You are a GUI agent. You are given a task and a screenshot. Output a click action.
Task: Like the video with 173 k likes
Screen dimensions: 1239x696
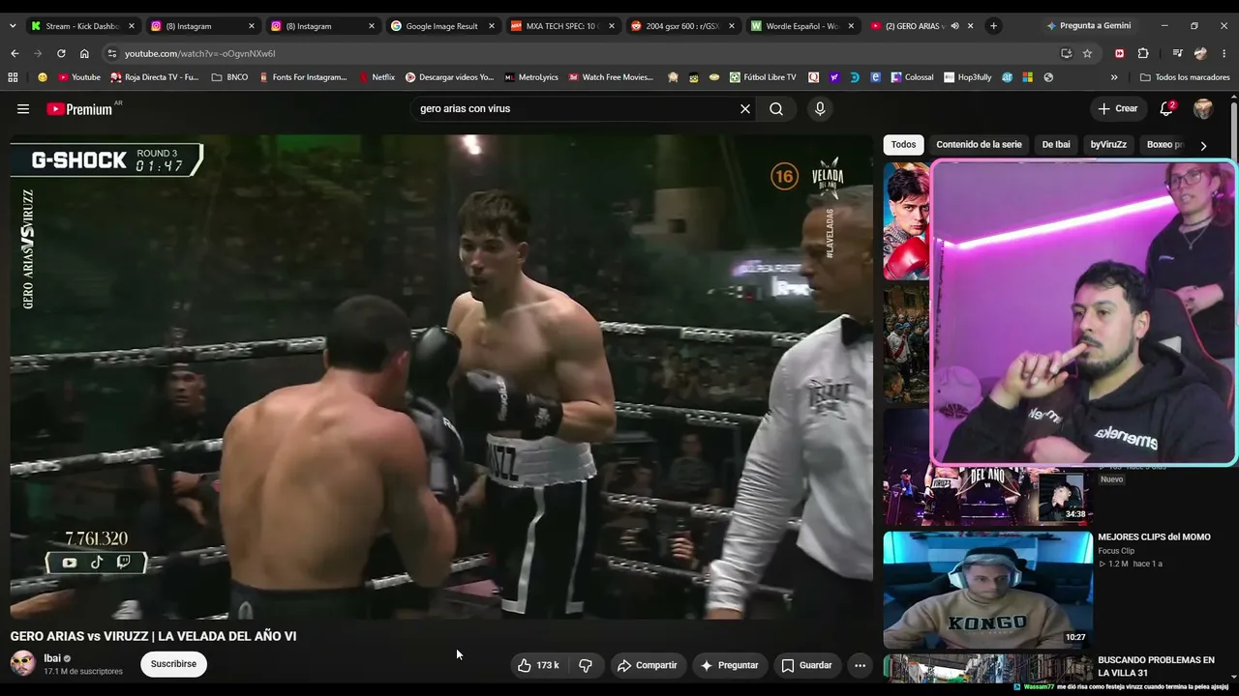(537, 665)
